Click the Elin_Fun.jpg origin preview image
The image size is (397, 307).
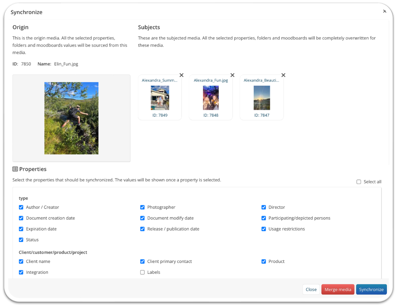71,118
